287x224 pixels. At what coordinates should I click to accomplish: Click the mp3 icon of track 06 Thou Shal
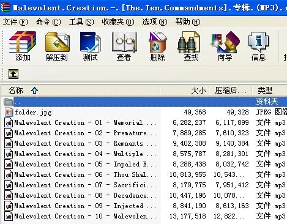pos(9,174)
